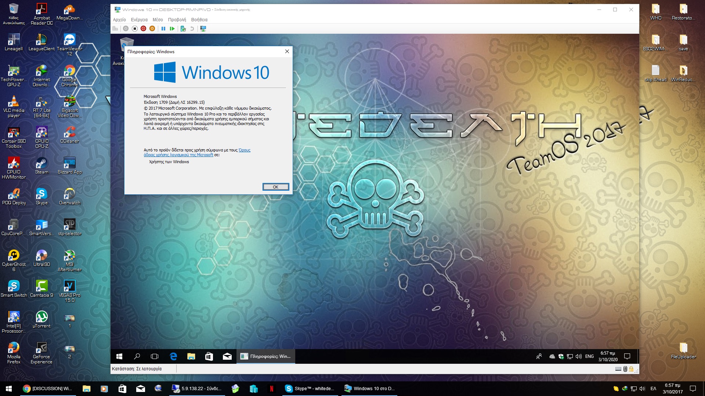Send Ctrl+Alt+Del via VM toolbar icon

coord(115,29)
